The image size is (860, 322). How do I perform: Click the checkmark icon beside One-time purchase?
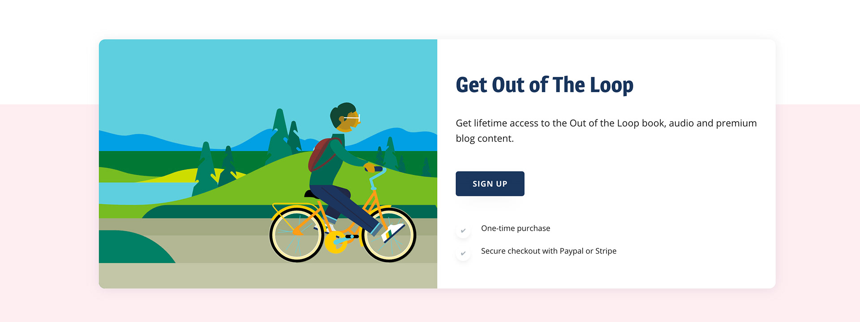coord(463,231)
